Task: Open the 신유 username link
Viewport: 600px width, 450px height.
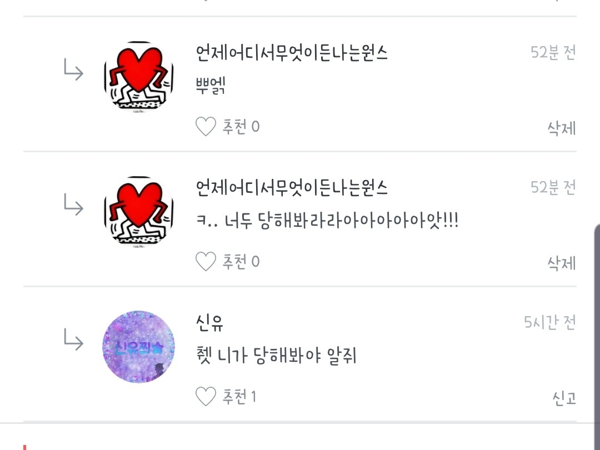Action: pos(209,323)
